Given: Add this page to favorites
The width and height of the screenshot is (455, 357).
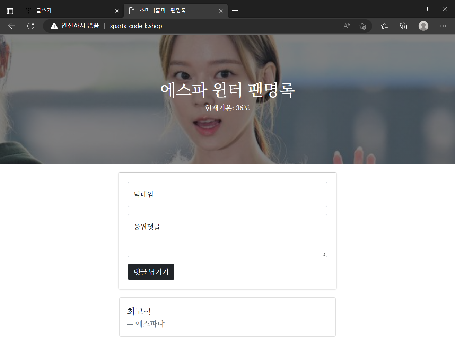Looking at the screenshot, I should click(362, 26).
